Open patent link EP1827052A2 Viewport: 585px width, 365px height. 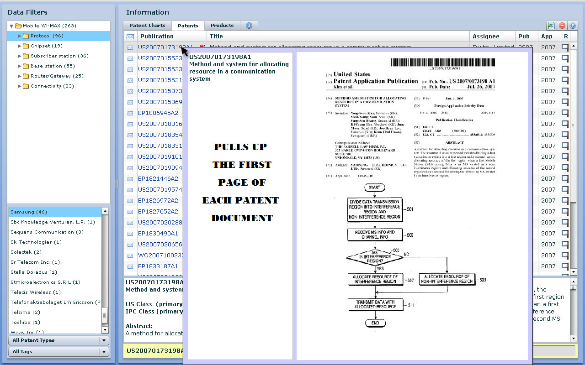[158, 212]
